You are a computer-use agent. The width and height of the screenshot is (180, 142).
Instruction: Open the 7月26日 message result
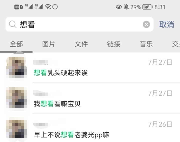pos(90,128)
